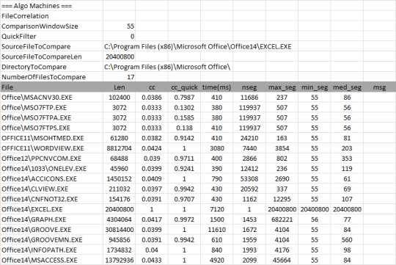
Task: Click the cc_quick value 0.1585 for MSO7FTPA.EXE
Action: click(184, 117)
